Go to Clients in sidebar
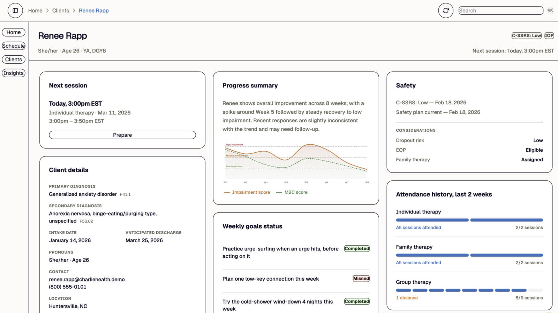 point(14,59)
